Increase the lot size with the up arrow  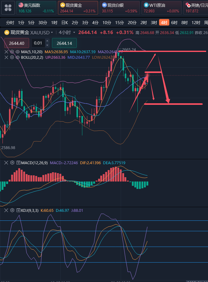pos(47,41)
